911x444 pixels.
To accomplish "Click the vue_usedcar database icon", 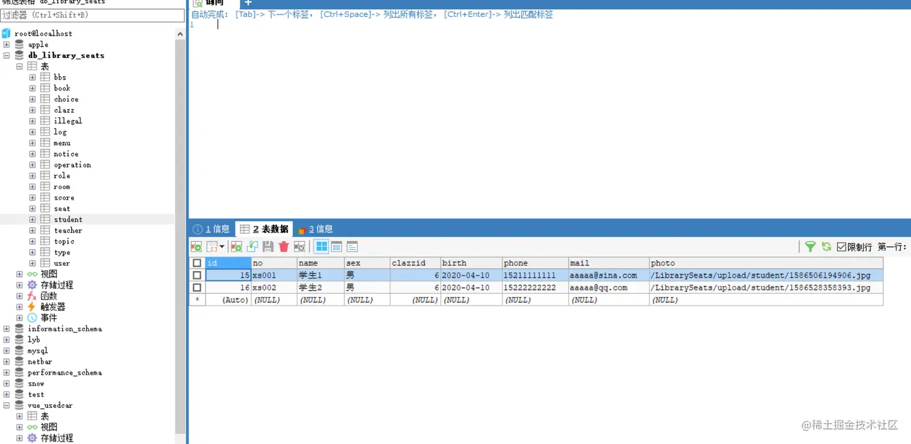I will [19, 405].
